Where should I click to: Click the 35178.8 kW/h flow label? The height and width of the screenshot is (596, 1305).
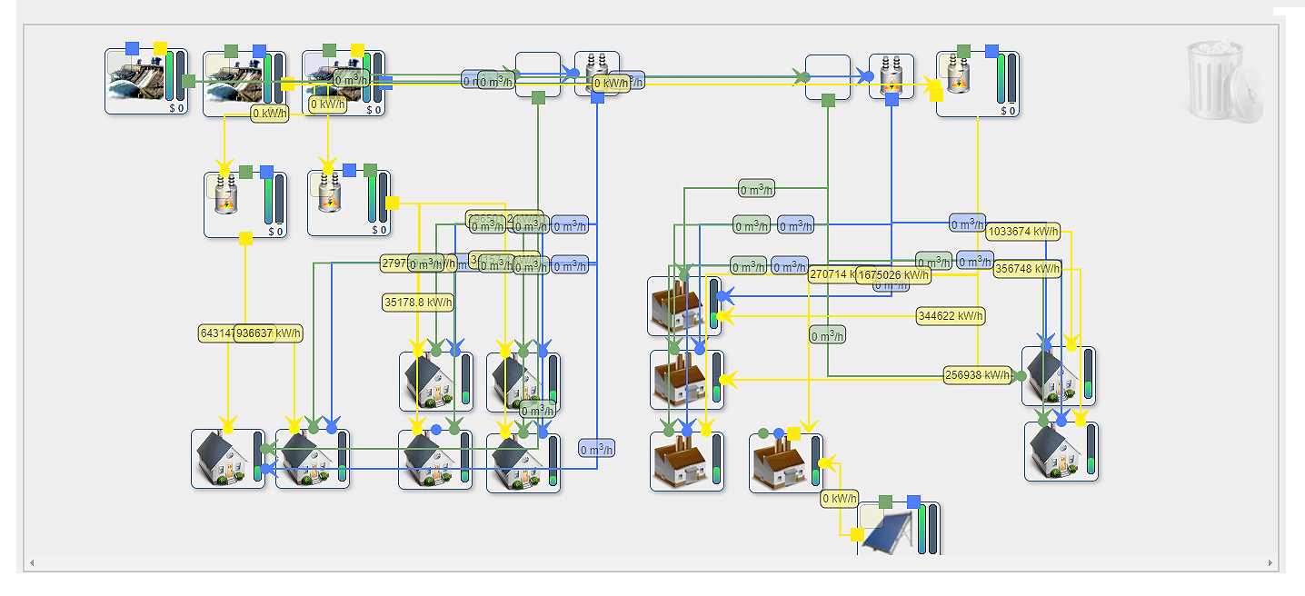[x=418, y=303]
